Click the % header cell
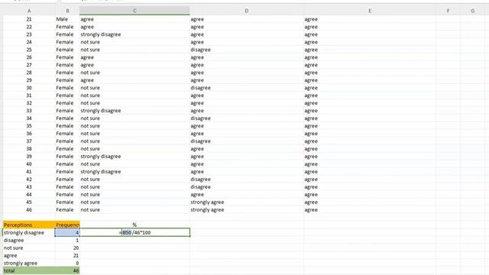 tap(134, 225)
